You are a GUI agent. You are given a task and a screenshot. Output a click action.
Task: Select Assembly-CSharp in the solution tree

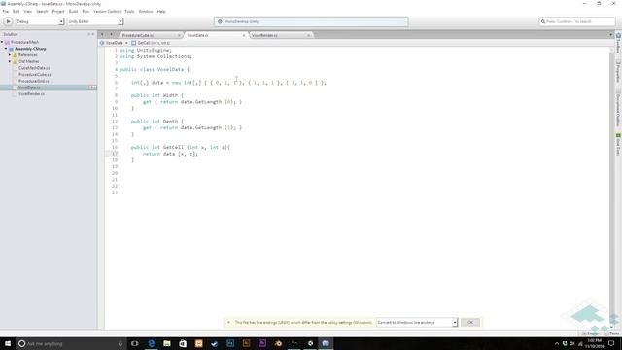pos(30,49)
